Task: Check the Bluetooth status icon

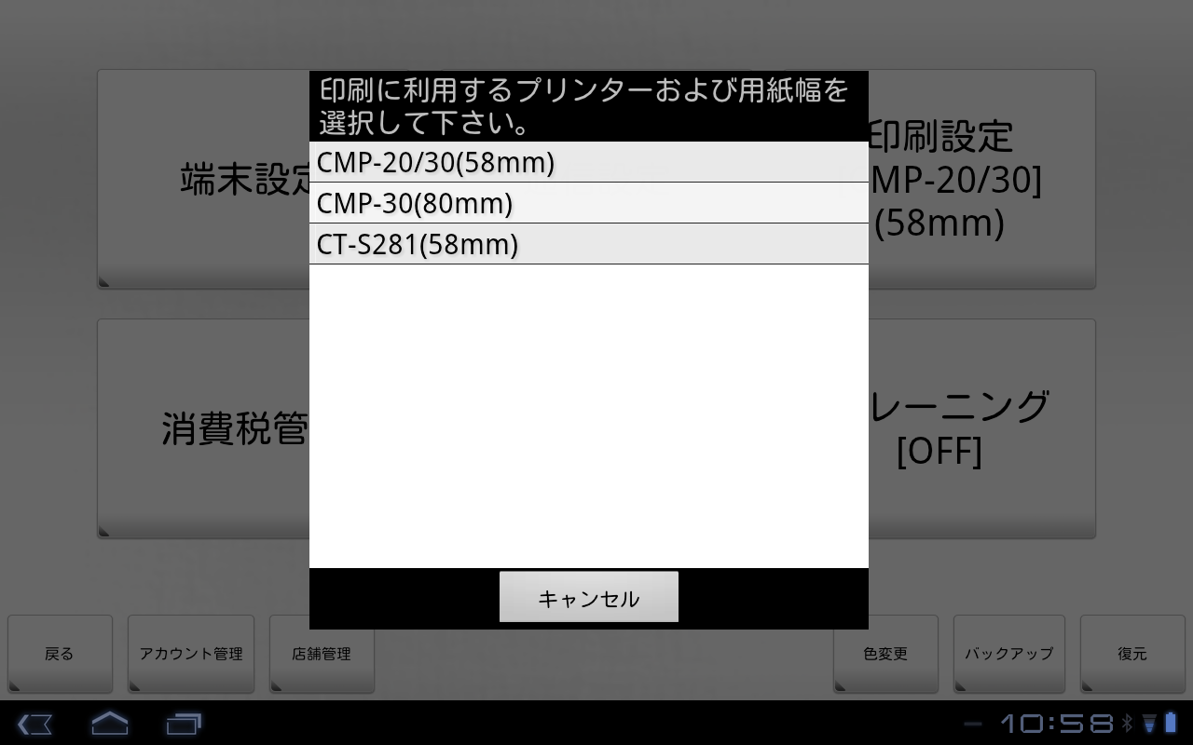Action: [x=1127, y=723]
